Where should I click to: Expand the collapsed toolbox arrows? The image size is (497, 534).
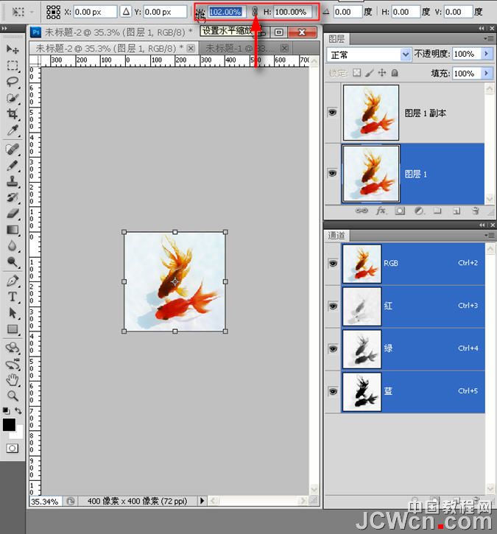tap(4, 28)
